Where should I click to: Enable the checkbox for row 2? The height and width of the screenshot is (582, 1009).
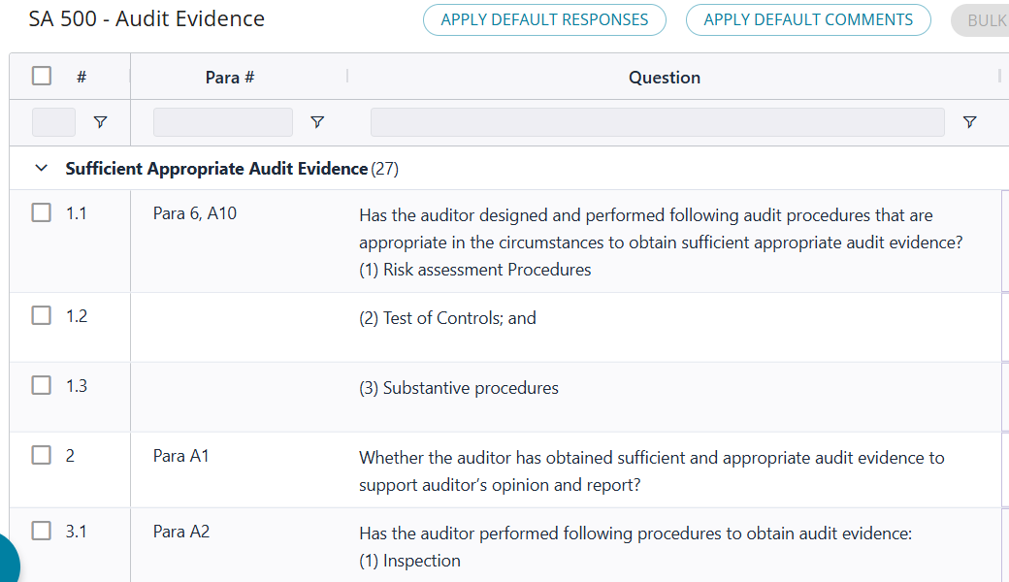point(42,455)
